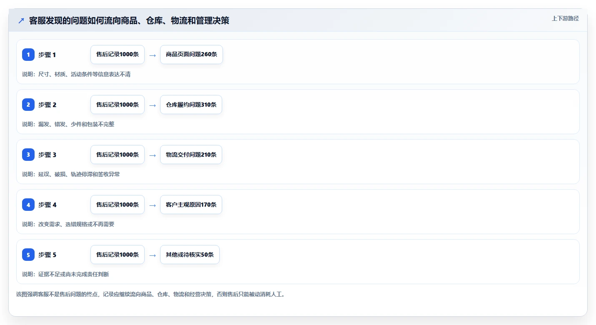Click the 步骤 3 label
The height and width of the screenshot is (325, 596).
[47, 155]
